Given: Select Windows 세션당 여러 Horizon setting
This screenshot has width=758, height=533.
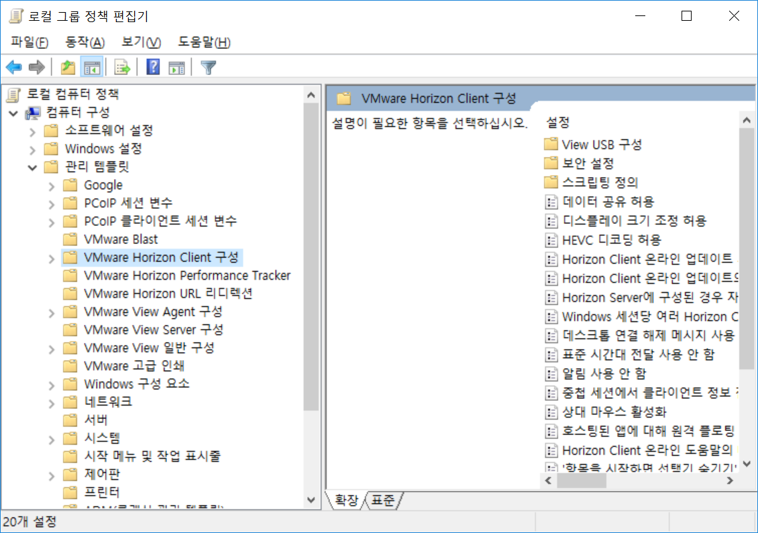Looking at the screenshot, I should tap(641, 316).
